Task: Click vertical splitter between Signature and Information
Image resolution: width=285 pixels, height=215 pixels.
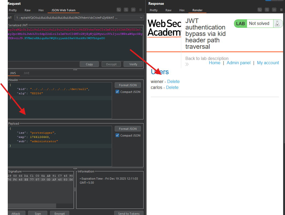Action: pyautogui.click(x=75, y=190)
